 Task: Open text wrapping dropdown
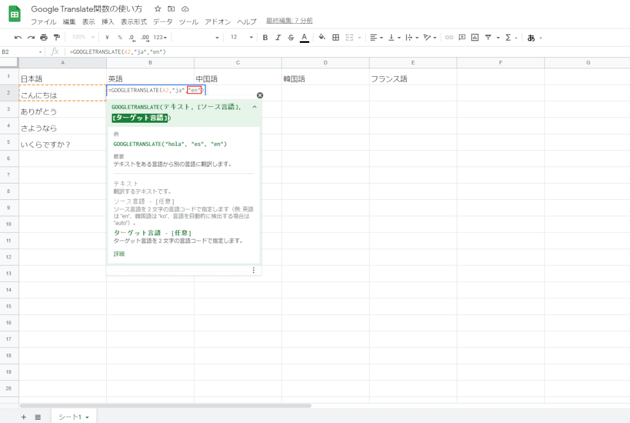click(411, 38)
